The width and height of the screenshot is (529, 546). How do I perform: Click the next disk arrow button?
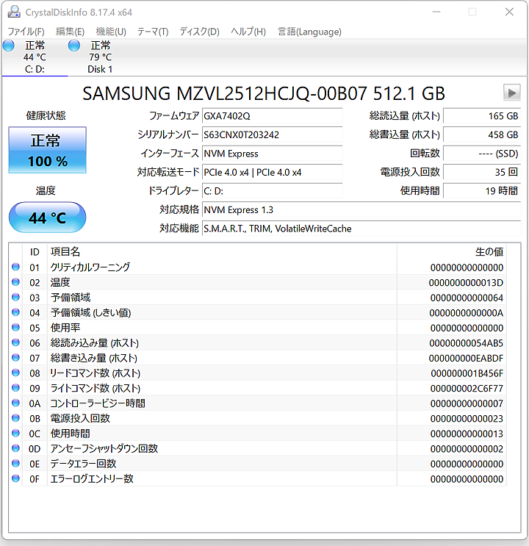[511, 93]
